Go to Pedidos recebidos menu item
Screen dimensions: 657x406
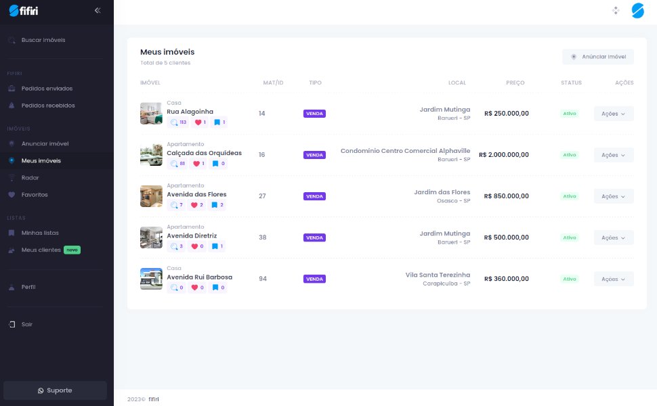(x=47, y=106)
